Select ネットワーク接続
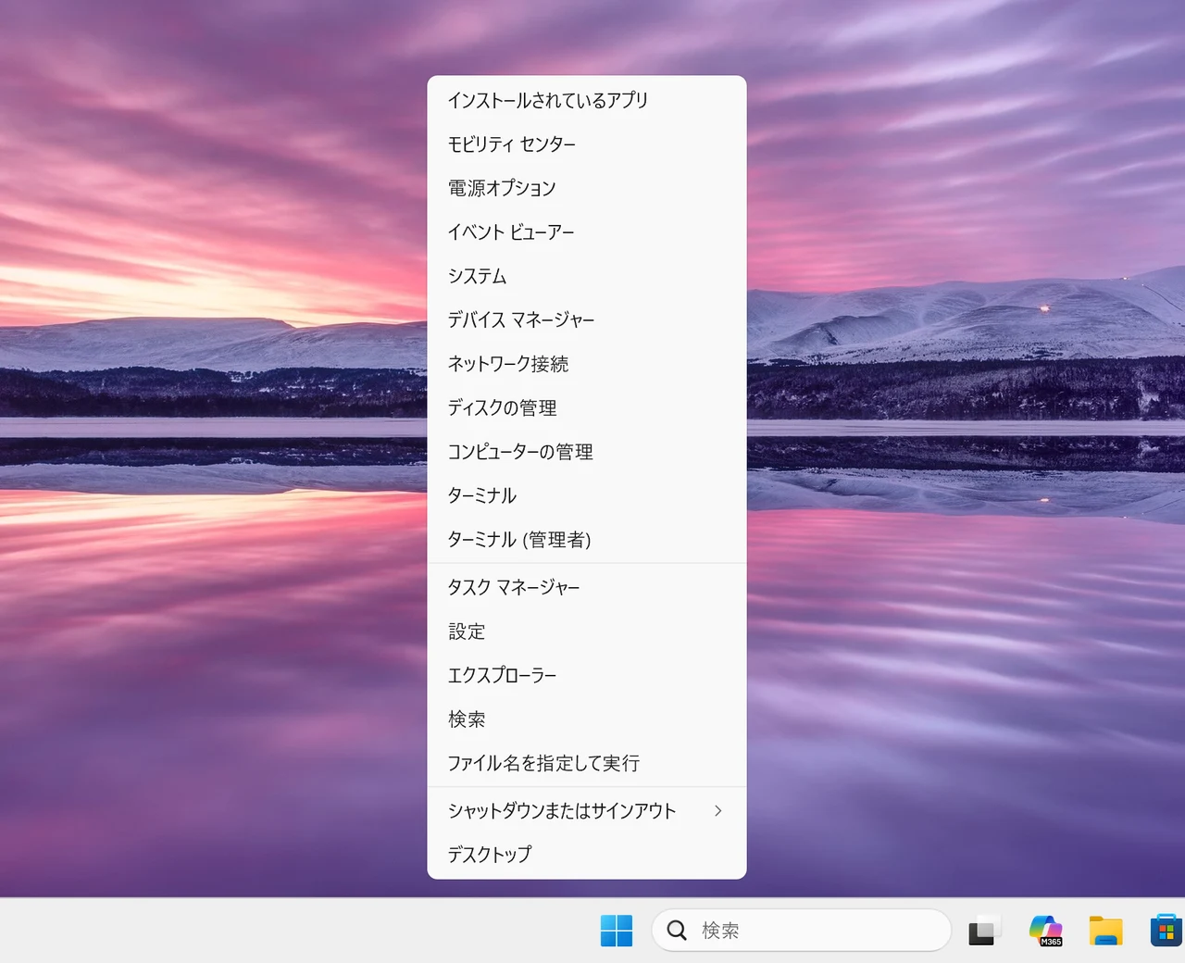The height and width of the screenshot is (963, 1185). click(587, 364)
